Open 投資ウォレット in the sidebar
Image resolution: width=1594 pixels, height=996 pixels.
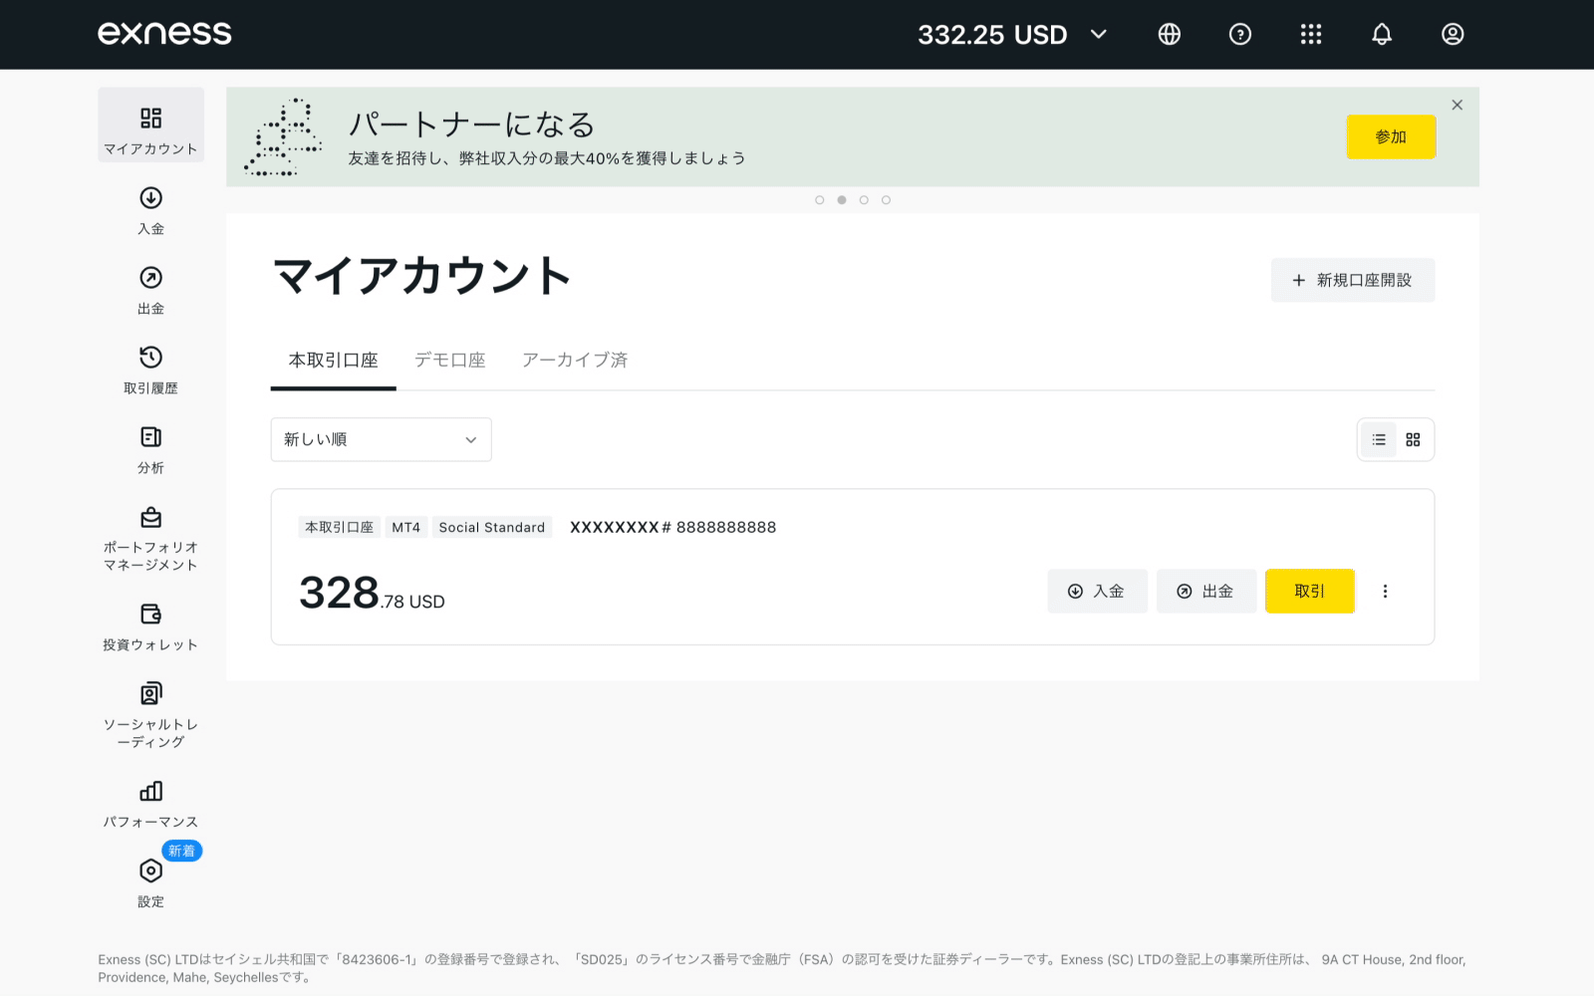(150, 627)
